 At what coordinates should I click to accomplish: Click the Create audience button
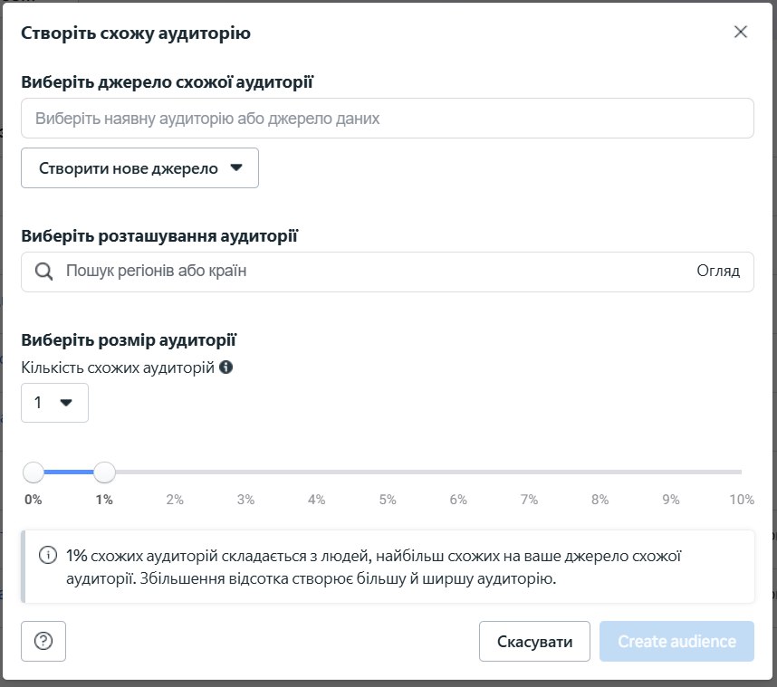click(x=676, y=642)
